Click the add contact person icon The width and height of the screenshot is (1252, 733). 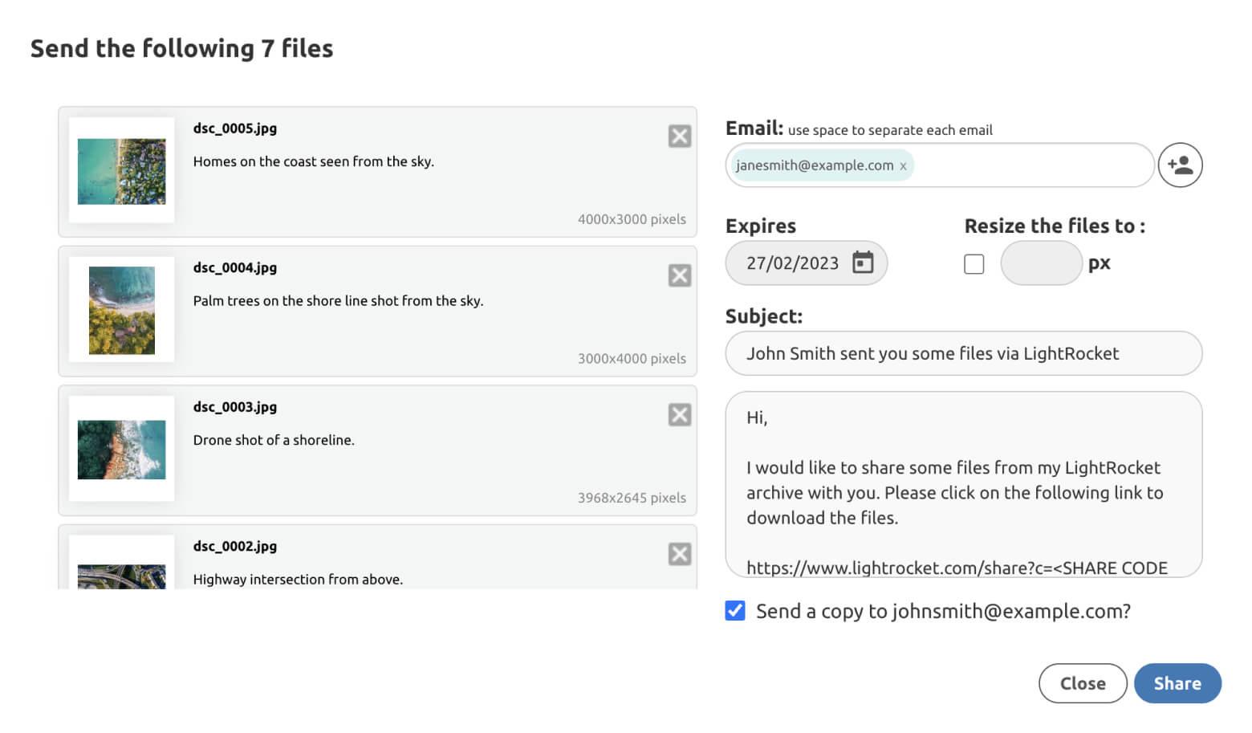pyautogui.click(x=1180, y=165)
